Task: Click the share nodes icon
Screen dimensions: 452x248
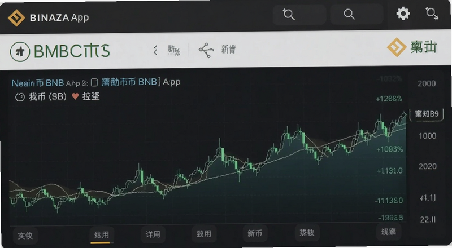Action: (x=206, y=50)
